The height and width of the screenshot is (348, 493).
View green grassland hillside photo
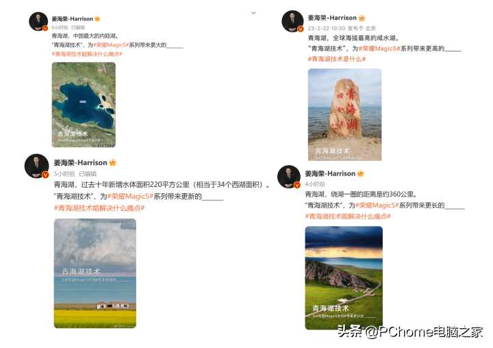[344, 278]
